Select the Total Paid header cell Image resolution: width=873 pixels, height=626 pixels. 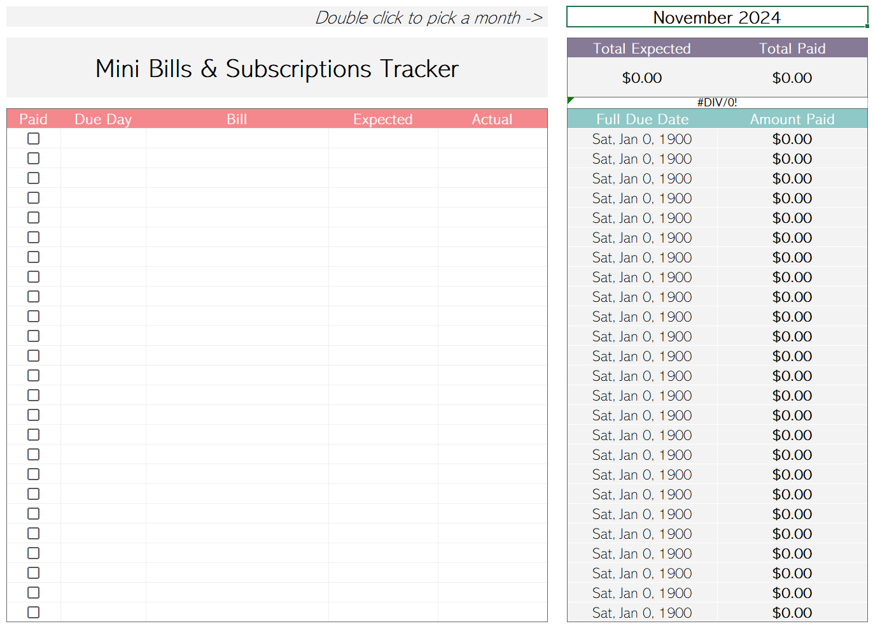click(792, 48)
